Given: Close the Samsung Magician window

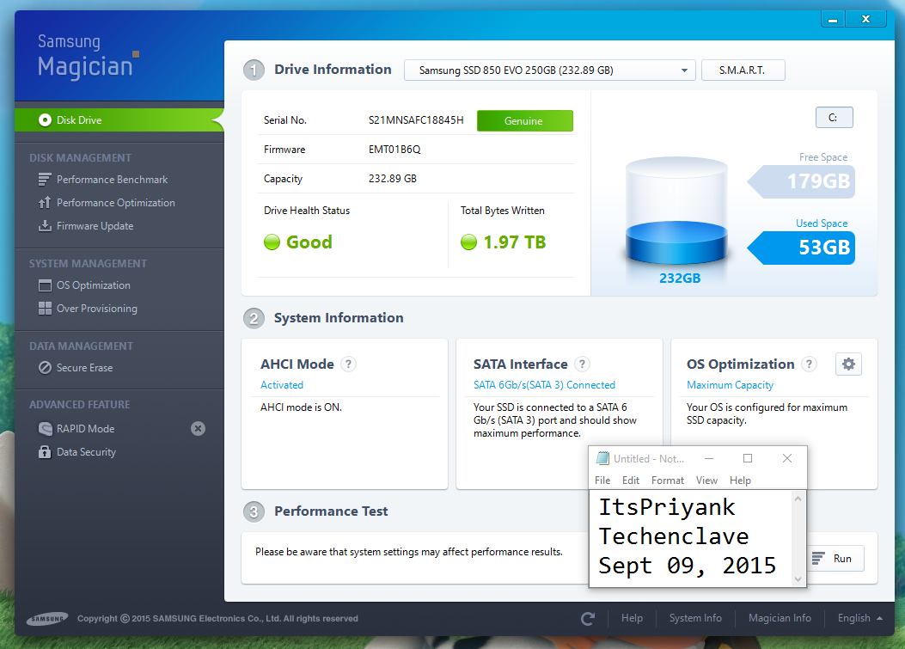Looking at the screenshot, I should pyautogui.click(x=865, y=19).
